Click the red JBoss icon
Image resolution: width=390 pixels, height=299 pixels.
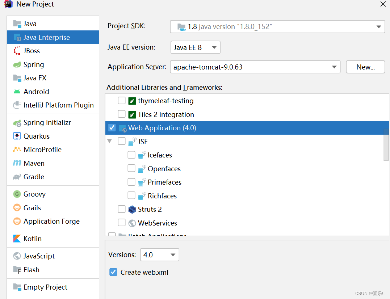[x=17, y=51]
